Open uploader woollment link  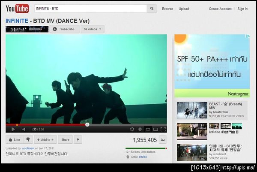[x=28, y=148]
